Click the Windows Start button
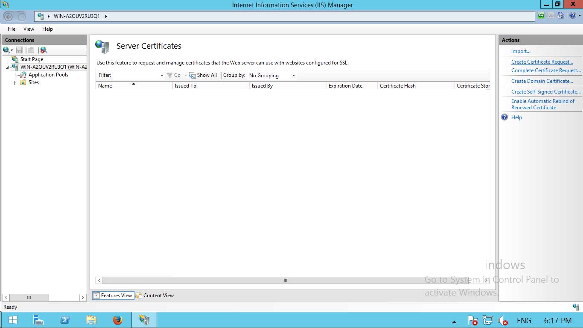The width and height of the screenshot is (583, 328). (x=13, y=320)
